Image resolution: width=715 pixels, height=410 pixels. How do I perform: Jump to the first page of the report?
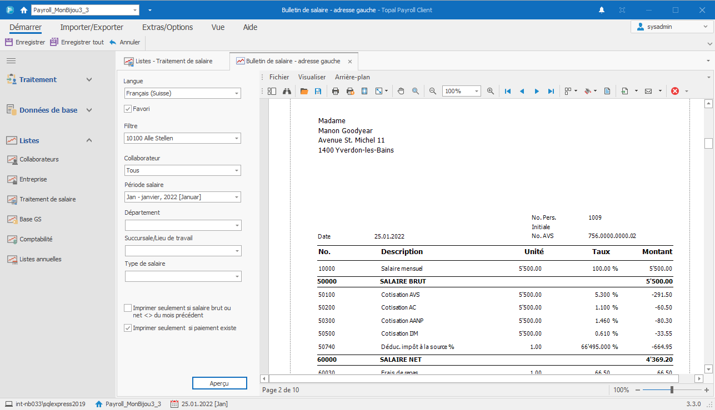coord(508,91)
